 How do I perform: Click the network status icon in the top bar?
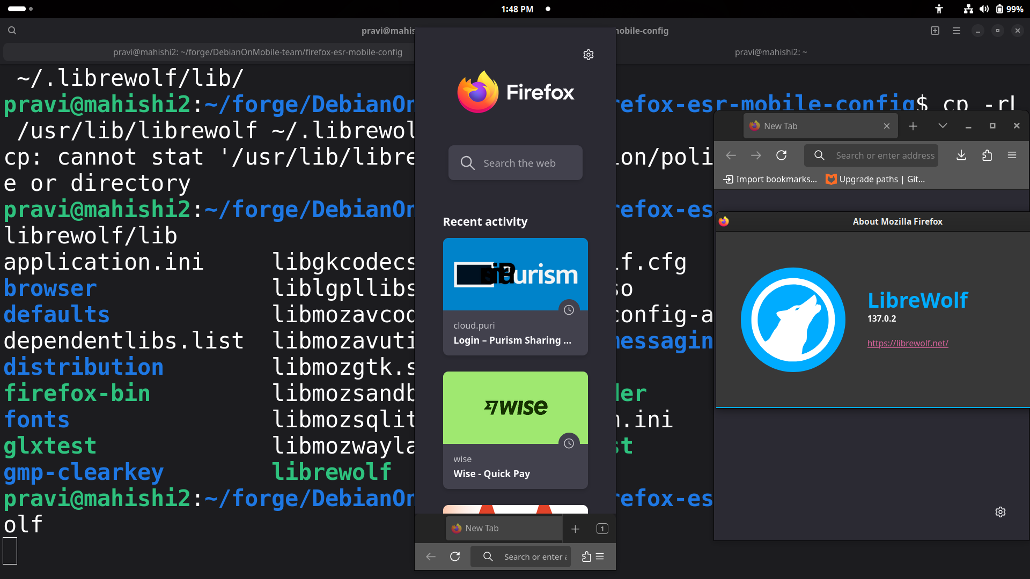968,9
